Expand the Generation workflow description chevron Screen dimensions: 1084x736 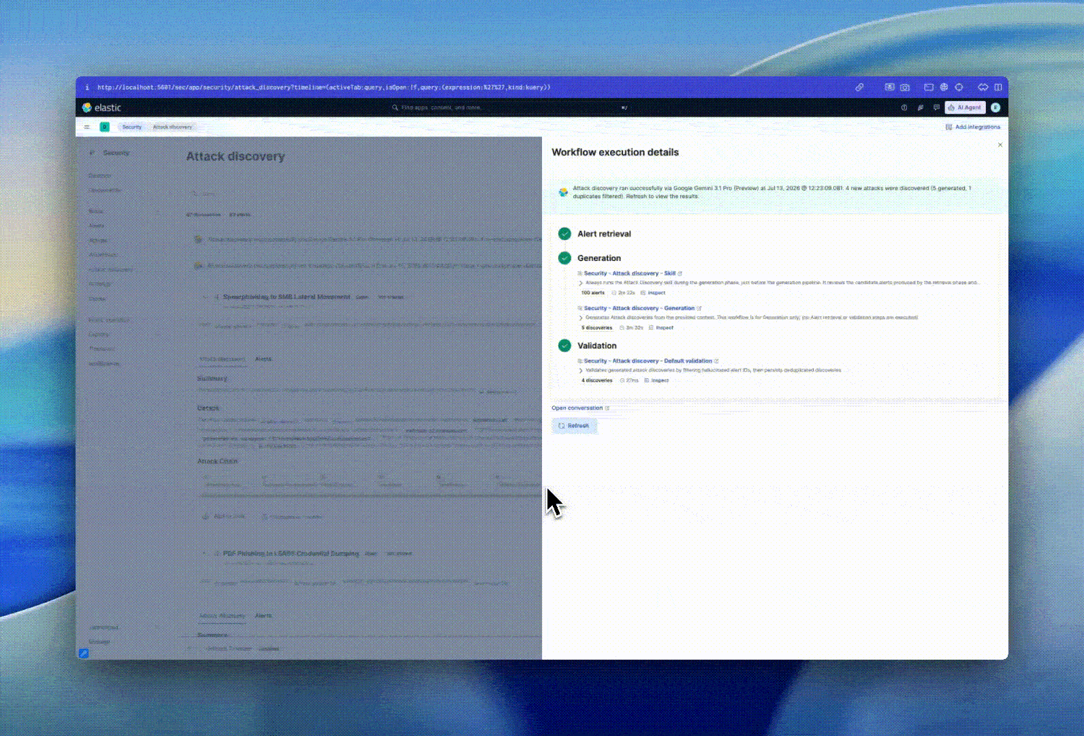tap(581, 318)
